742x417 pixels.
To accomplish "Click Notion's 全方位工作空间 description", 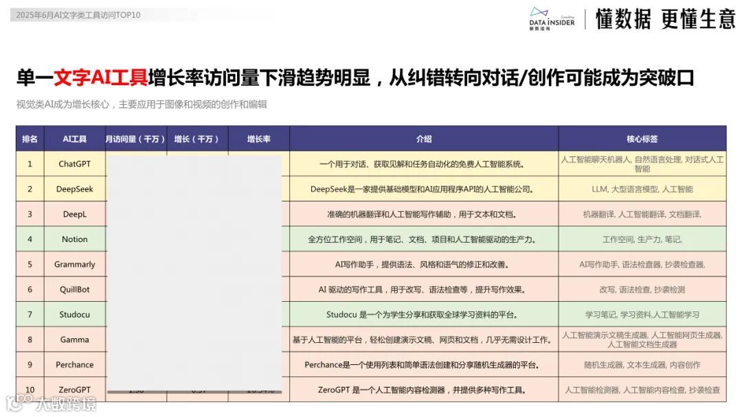I will (x=422, y=239).
